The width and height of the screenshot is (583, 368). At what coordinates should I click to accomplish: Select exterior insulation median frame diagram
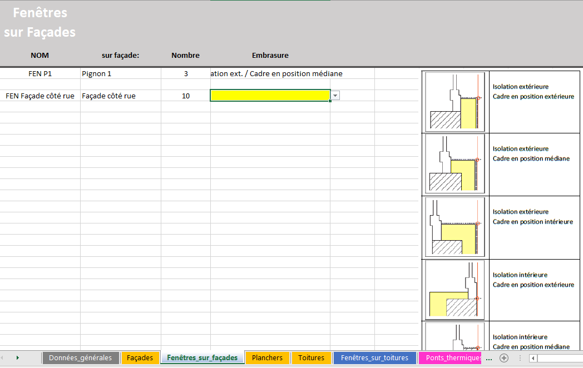(454, 164)
